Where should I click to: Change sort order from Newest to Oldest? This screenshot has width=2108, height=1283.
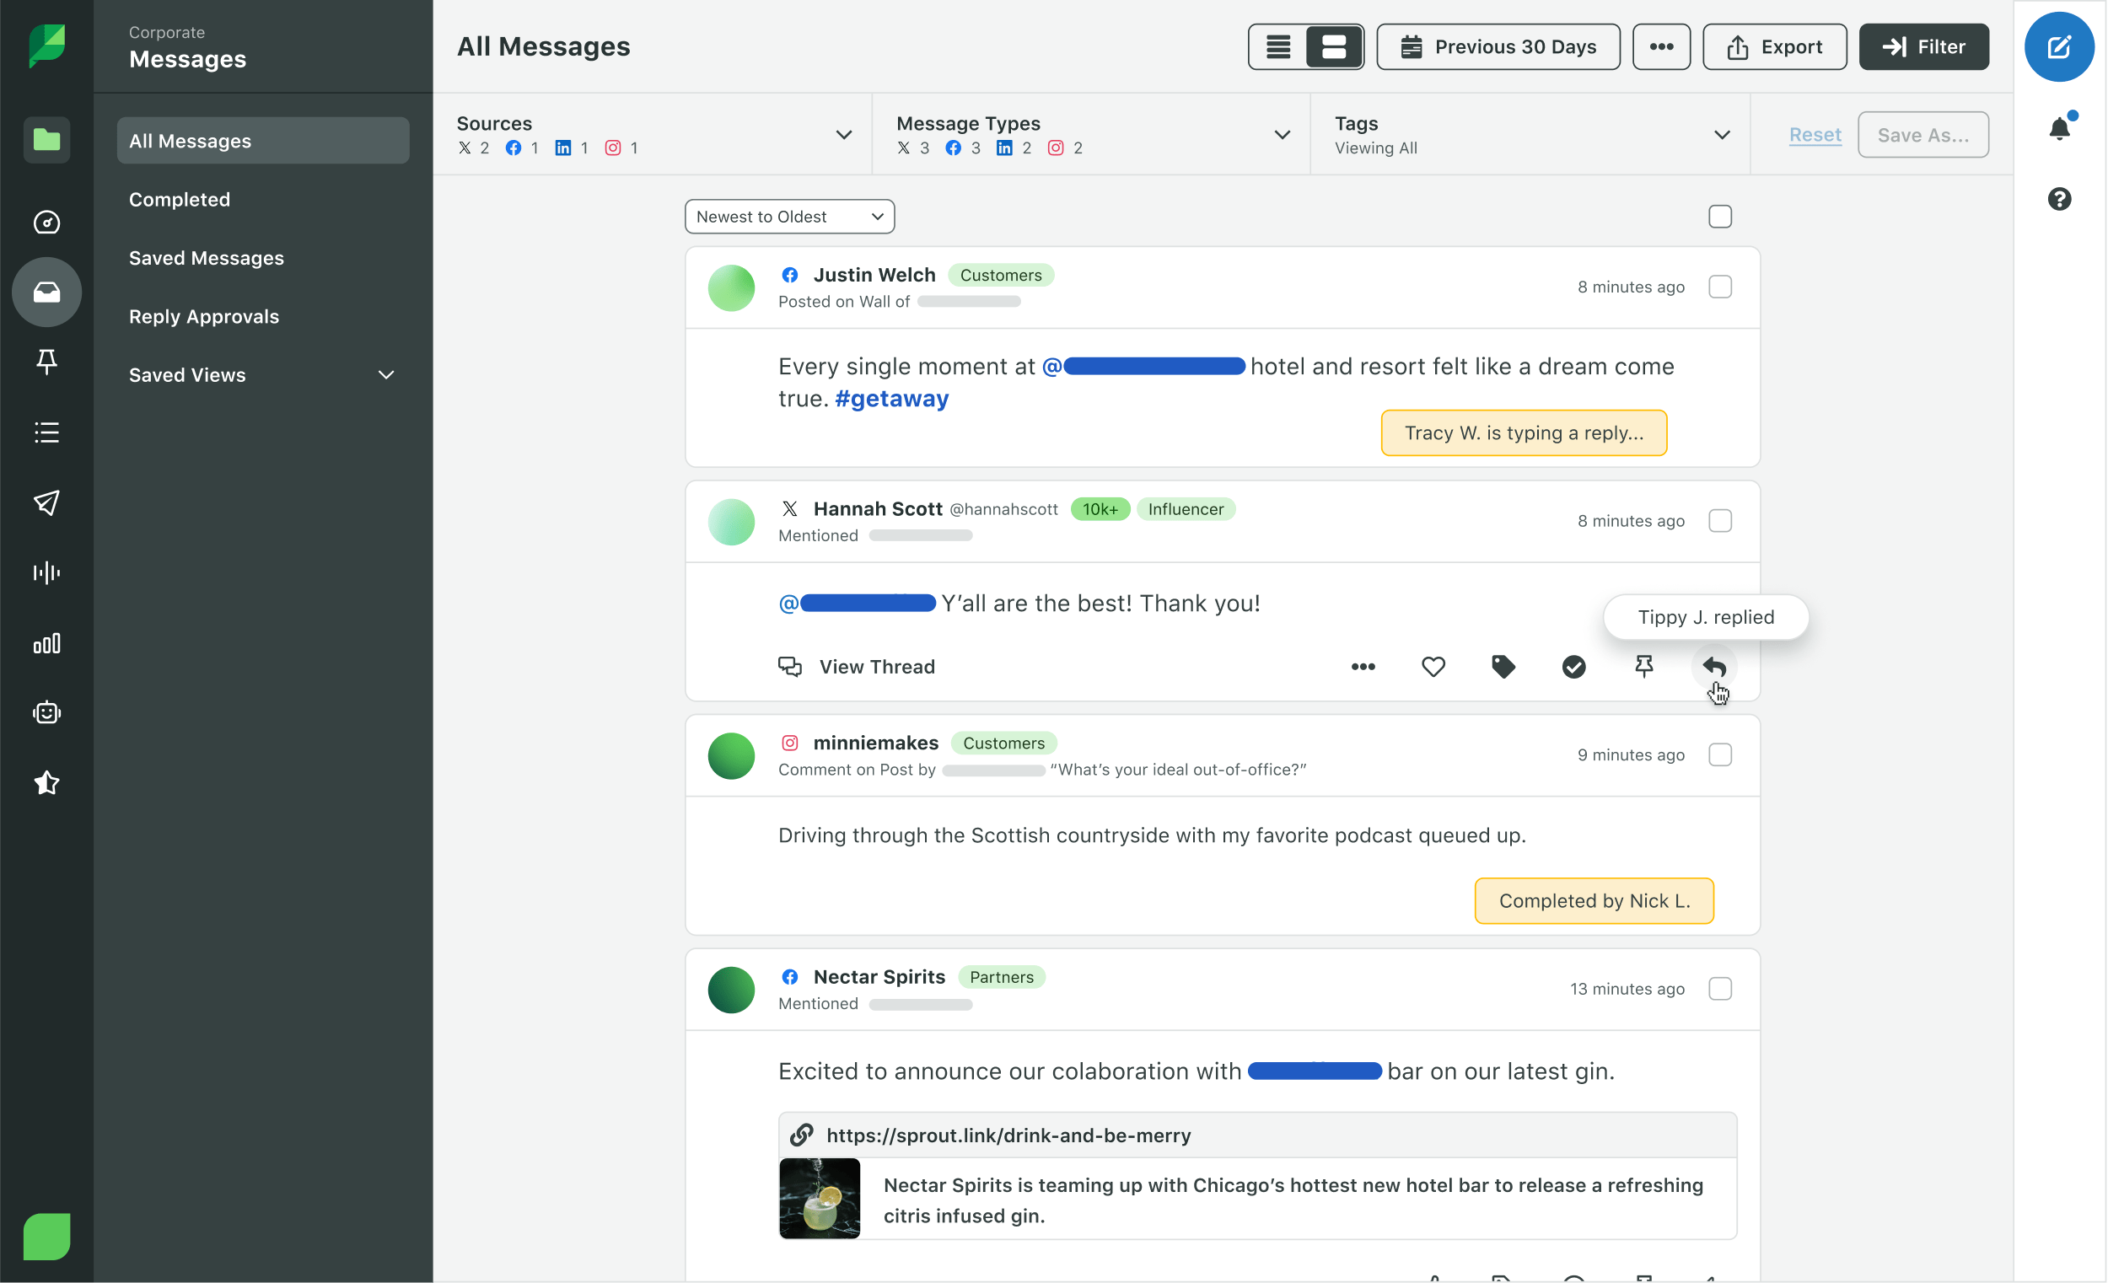789,215
